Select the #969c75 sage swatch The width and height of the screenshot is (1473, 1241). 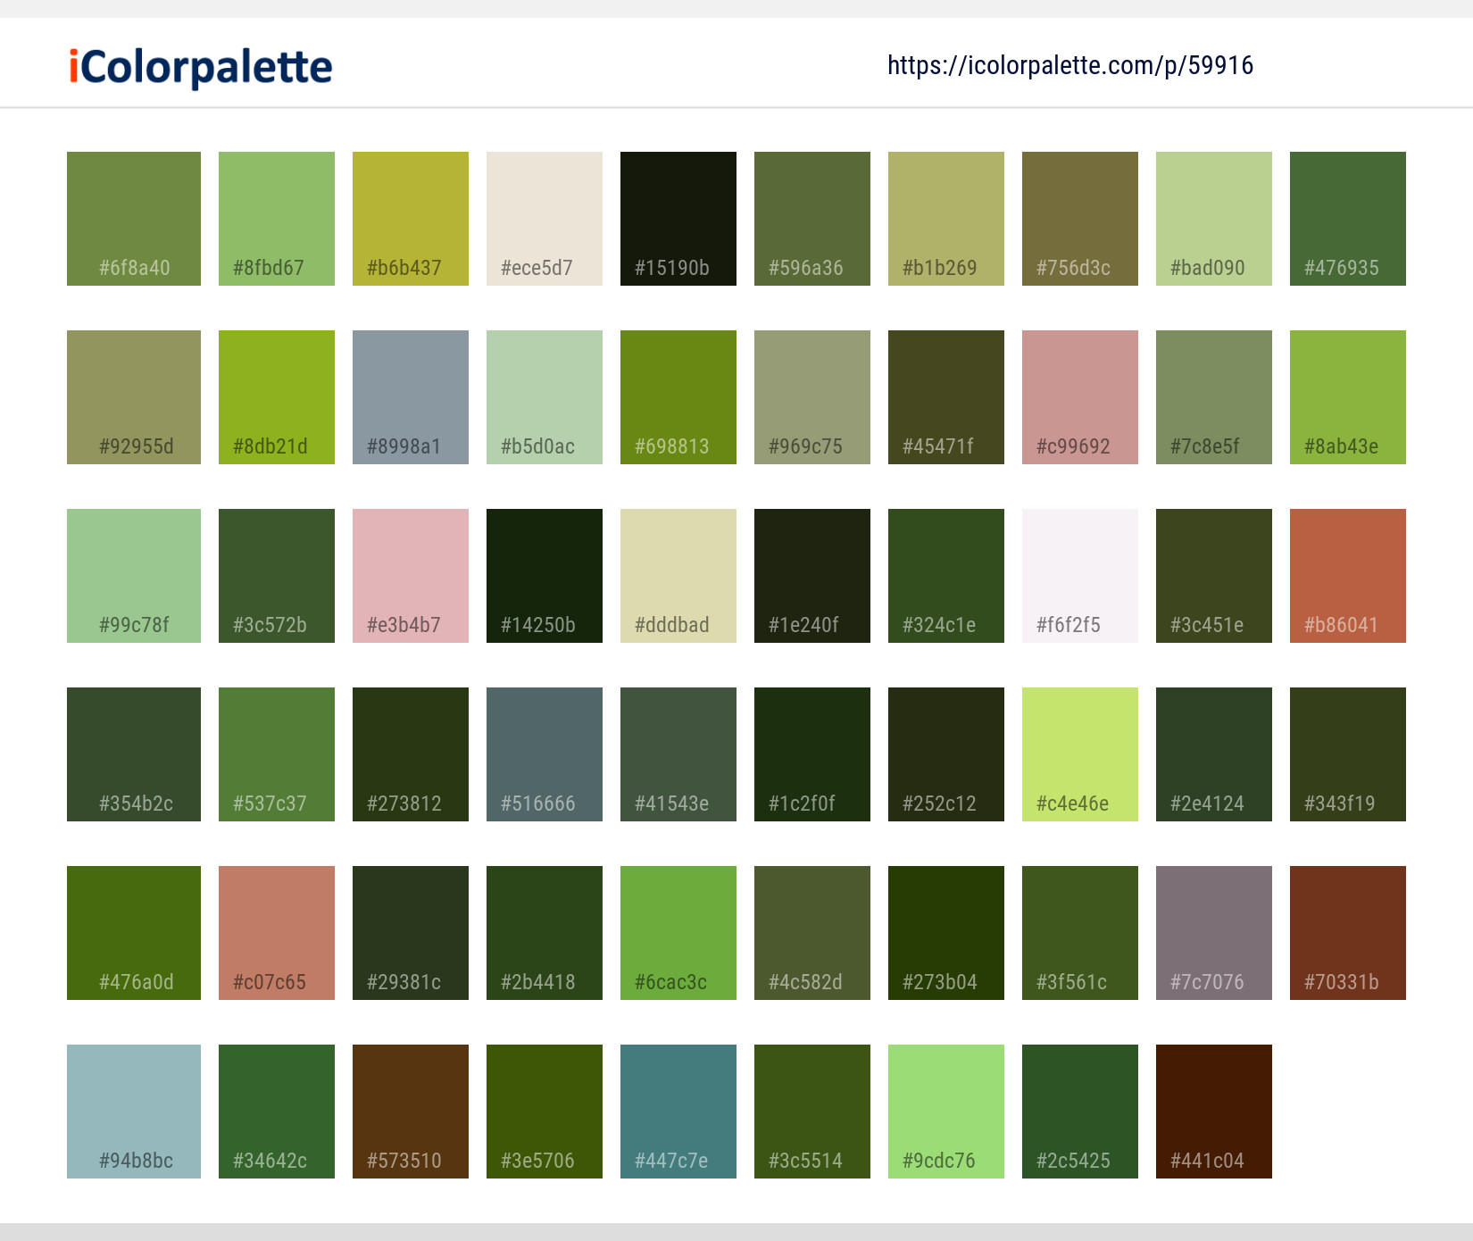pyautogui.click(x=812, y=397)
